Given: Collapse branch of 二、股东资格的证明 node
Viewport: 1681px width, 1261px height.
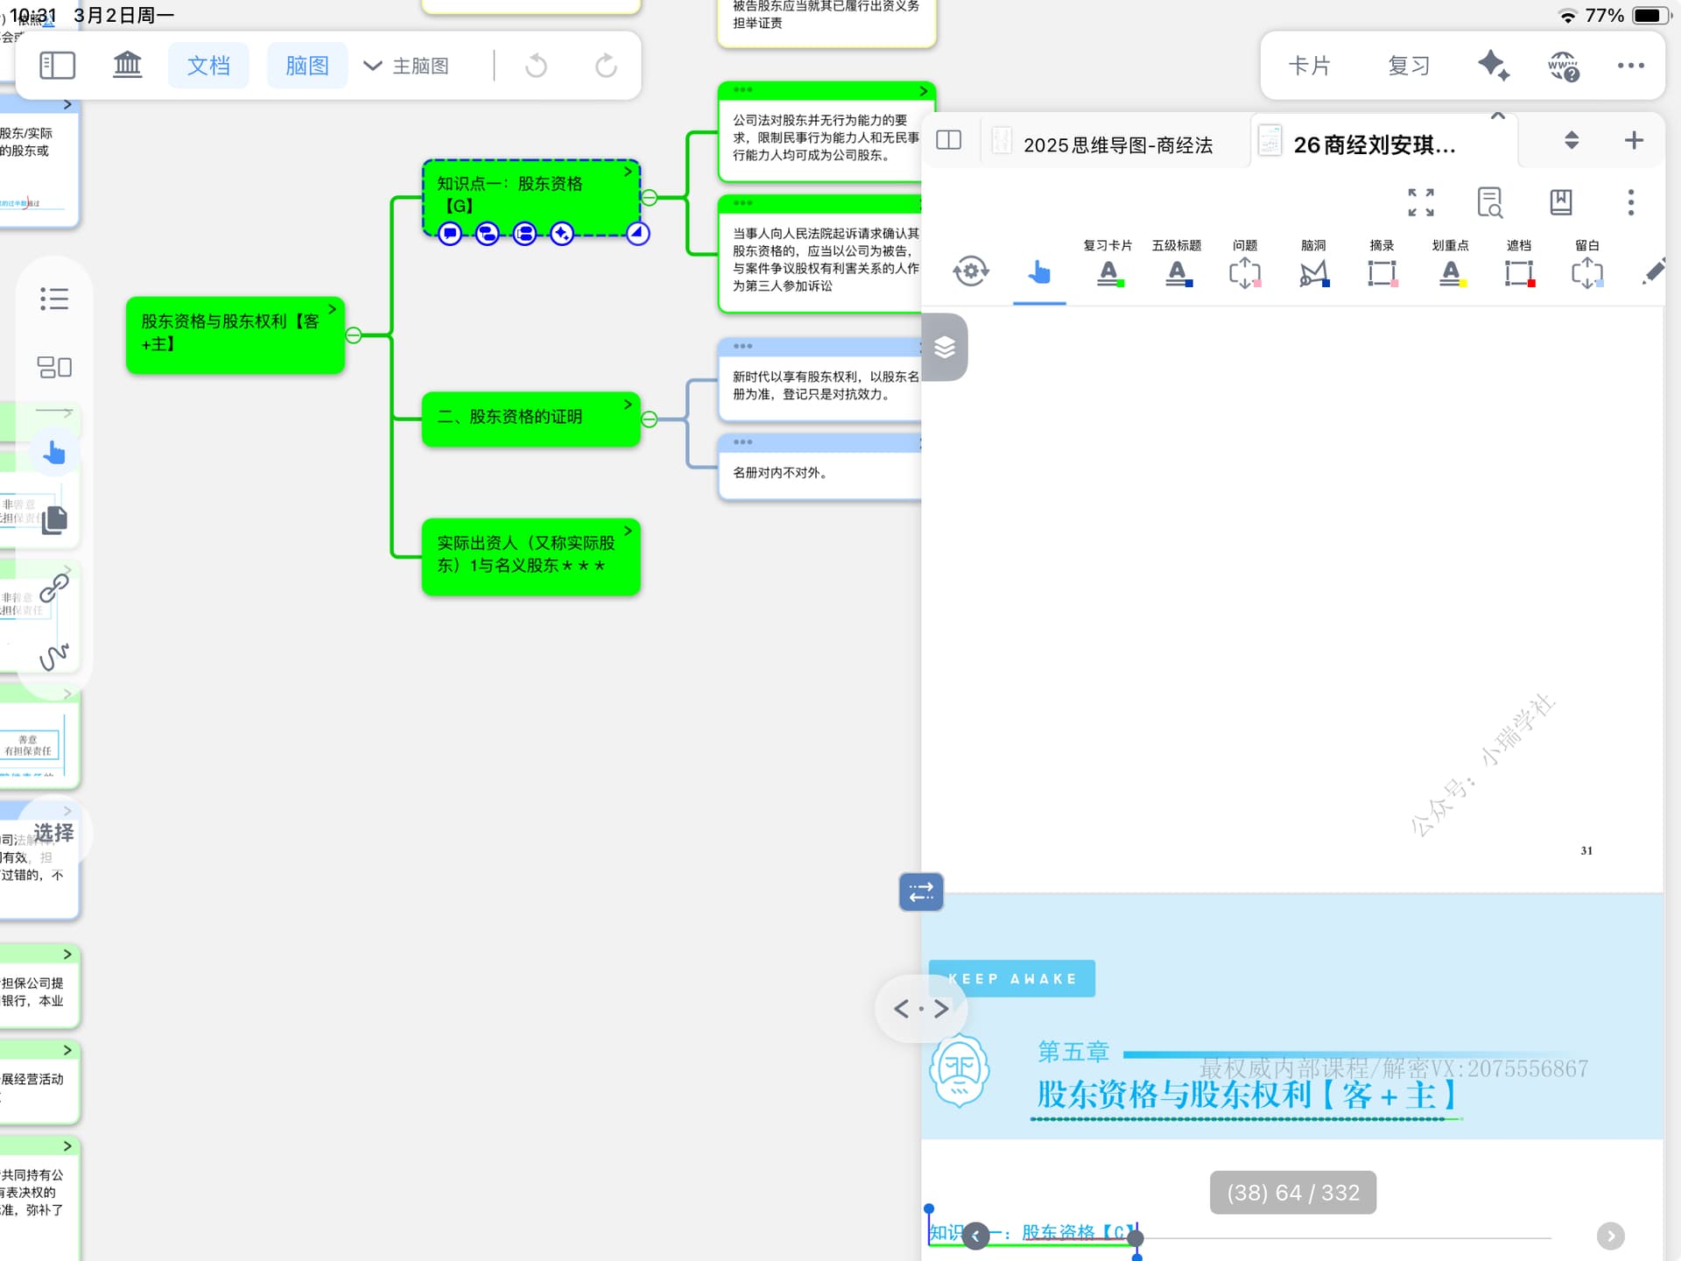Looking at the screenshot, I should pyautogui.click(x=650, y=419).
